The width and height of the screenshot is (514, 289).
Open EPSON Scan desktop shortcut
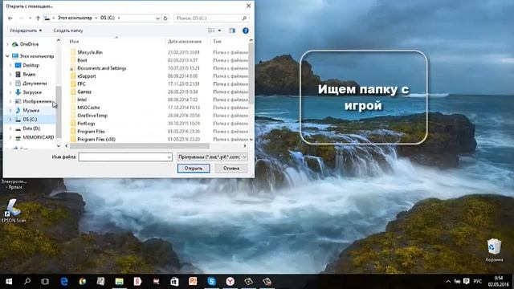pyautogui.click(x=13, y=211)
